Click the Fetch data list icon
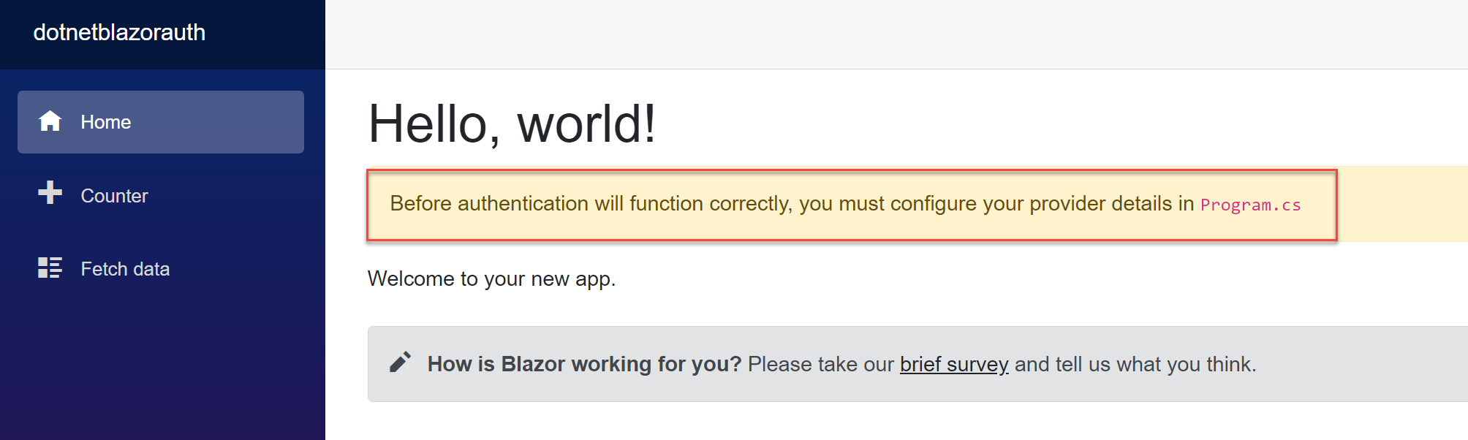This screenshot has width=1468, height=440. [x=50, y=268]
